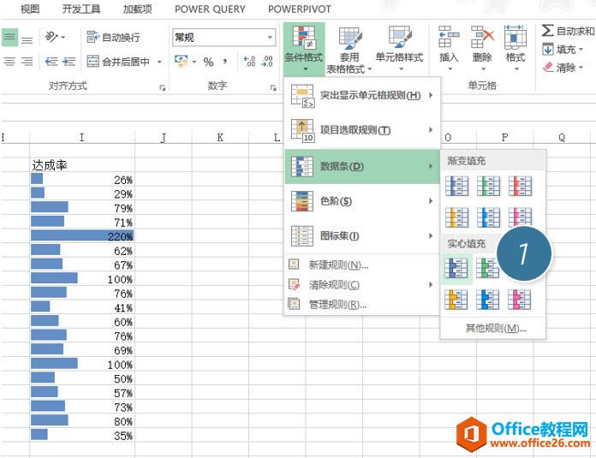Click increase decimal button
The image size is (596, 458).
coord(249,62)
